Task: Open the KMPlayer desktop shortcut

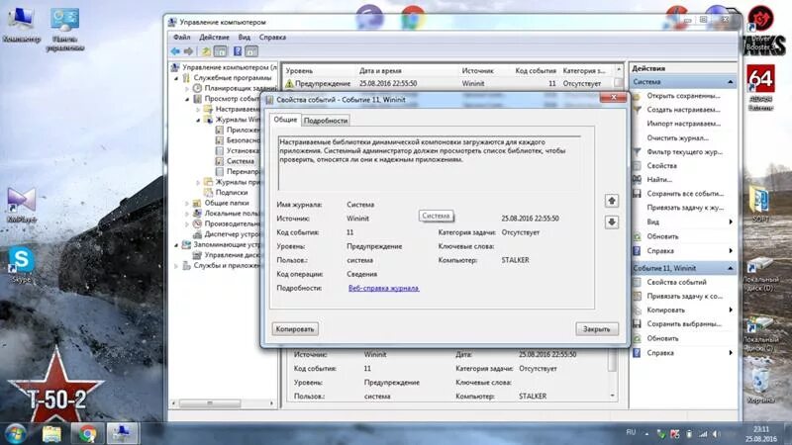Action: pos(21,205)
